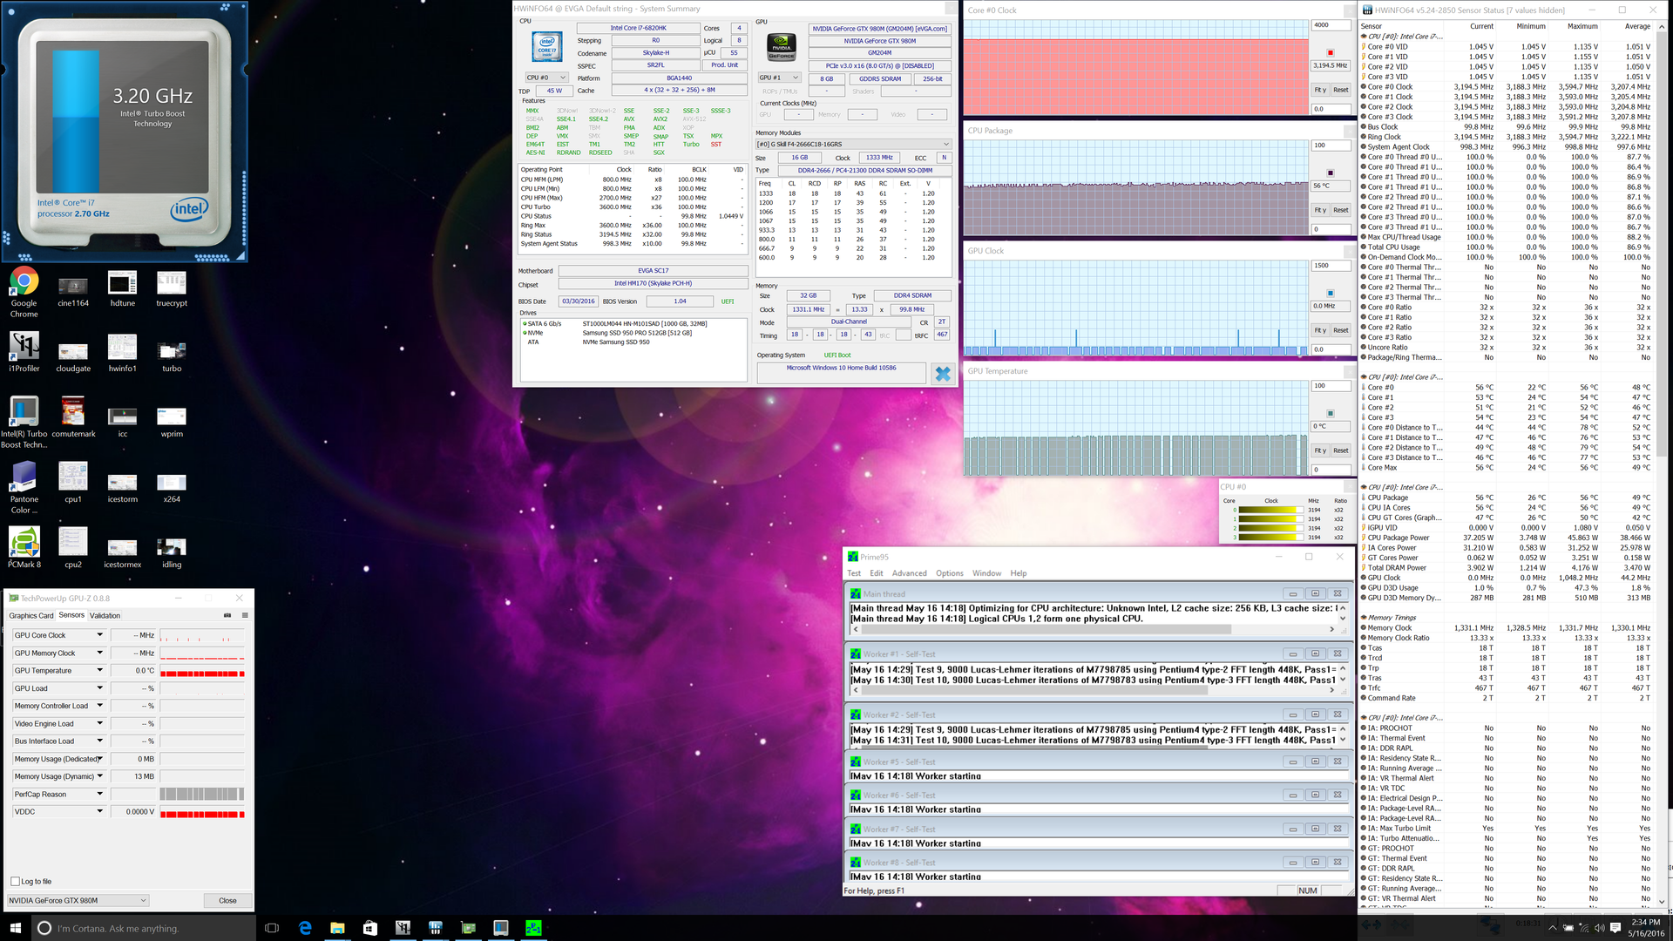Launch PCMark 8 desktop shortcut
Viewport: 1673px width, 941px height.
click(24, 548)
